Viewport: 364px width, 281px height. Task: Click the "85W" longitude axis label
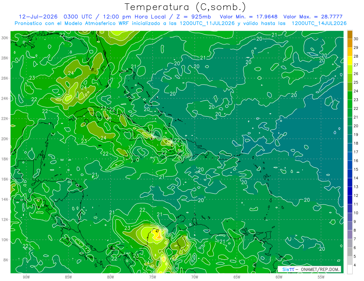(68, 277)
